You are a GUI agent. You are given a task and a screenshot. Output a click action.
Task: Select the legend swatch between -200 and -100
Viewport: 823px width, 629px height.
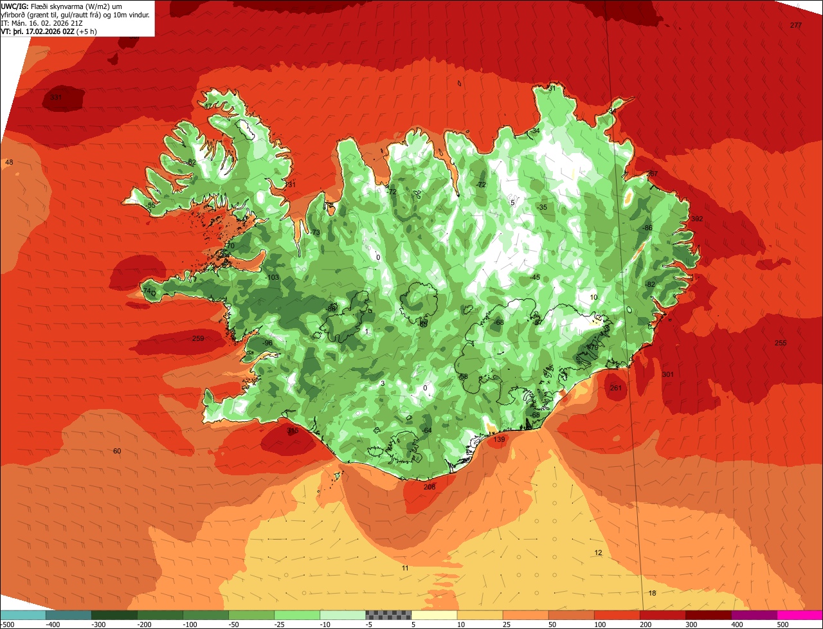click(159, 615)
